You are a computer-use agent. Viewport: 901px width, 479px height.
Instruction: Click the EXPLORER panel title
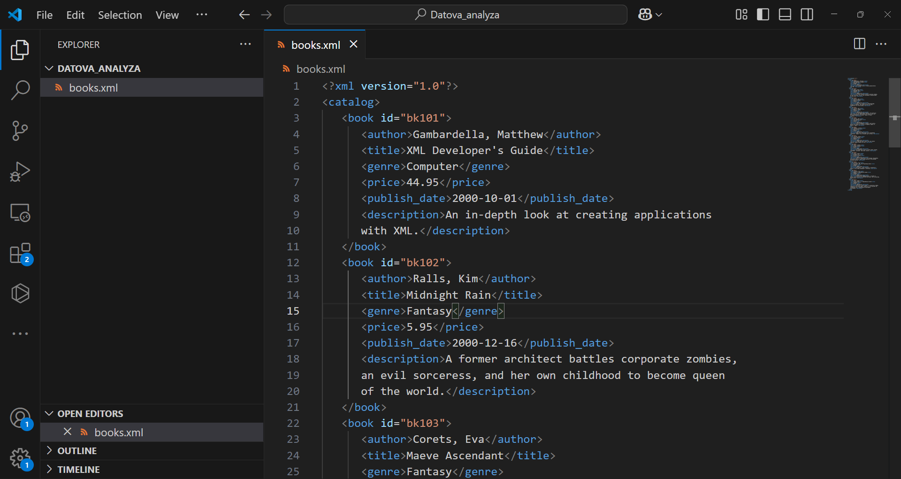(78, 45)
